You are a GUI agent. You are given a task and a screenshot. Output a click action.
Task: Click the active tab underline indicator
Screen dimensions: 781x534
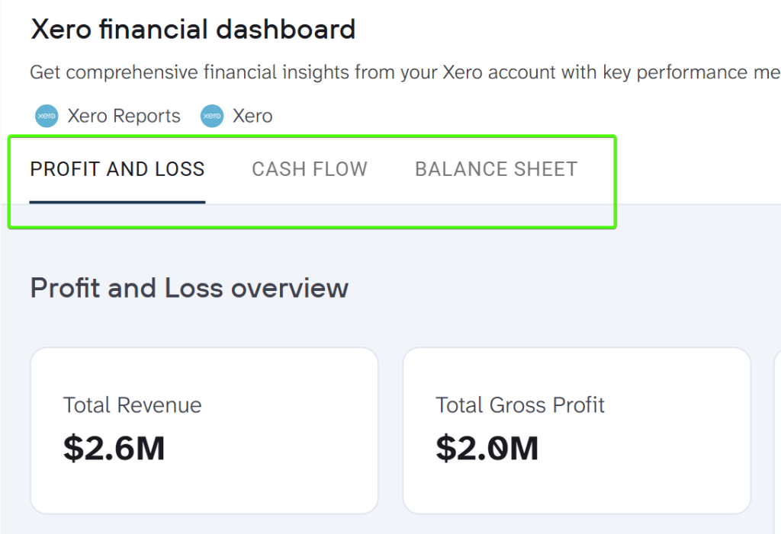tap(117, 202)
